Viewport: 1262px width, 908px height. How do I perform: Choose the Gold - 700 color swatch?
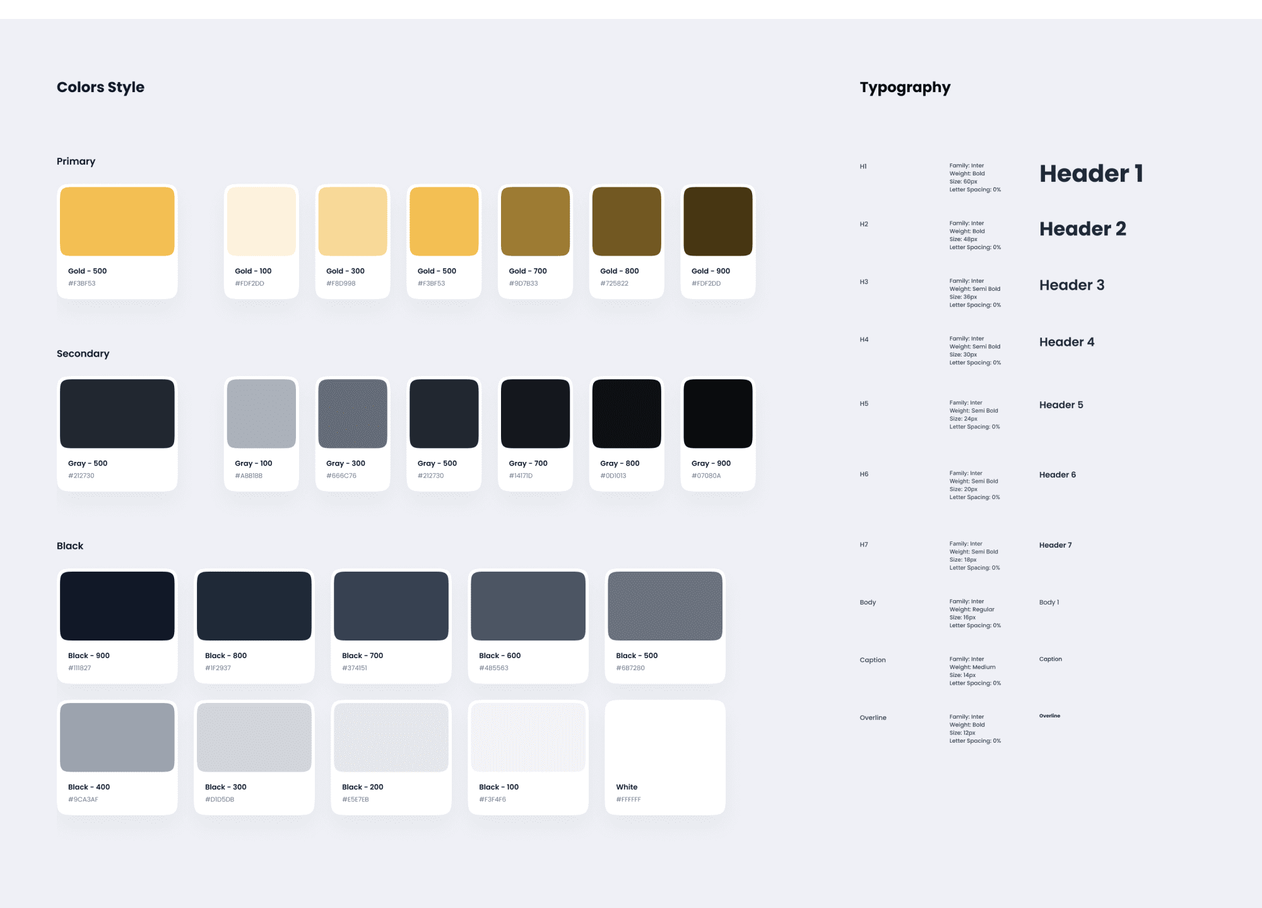click(535, 221)
